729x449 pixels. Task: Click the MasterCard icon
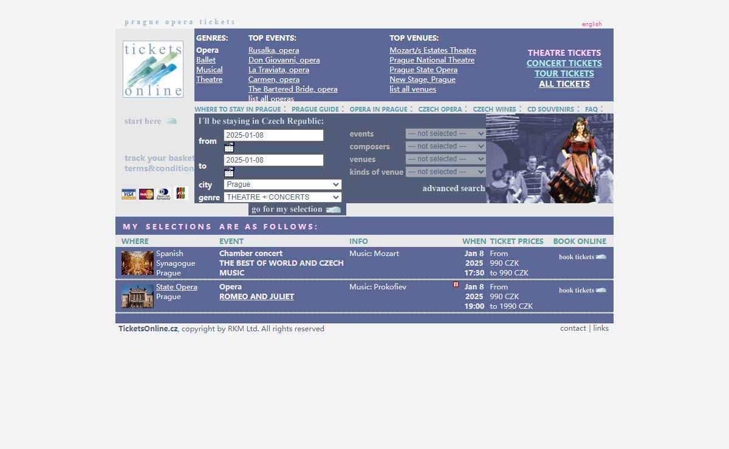point(146,194)
